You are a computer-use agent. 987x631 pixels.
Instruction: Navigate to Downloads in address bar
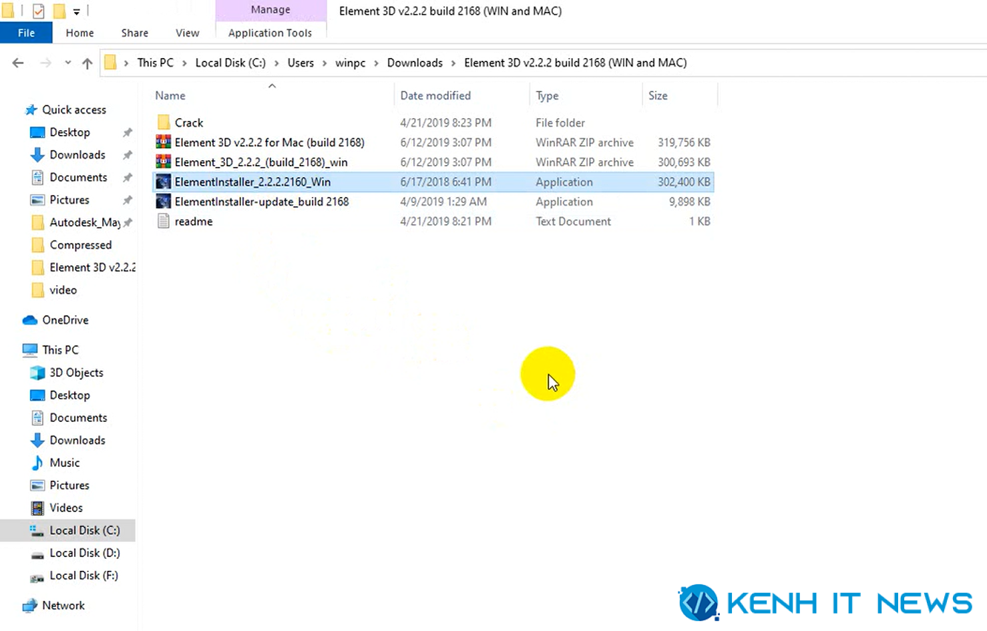[415, 63]
